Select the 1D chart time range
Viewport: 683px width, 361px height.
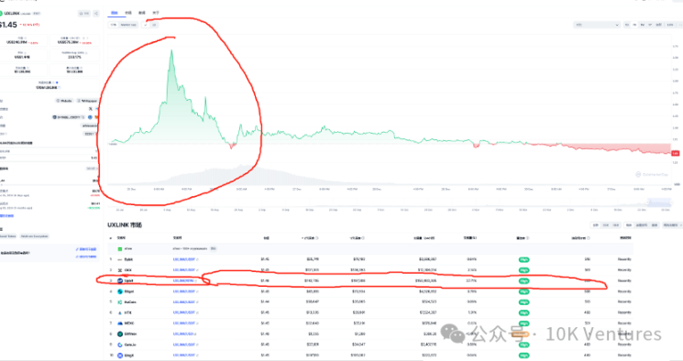(x=627, y=25)
